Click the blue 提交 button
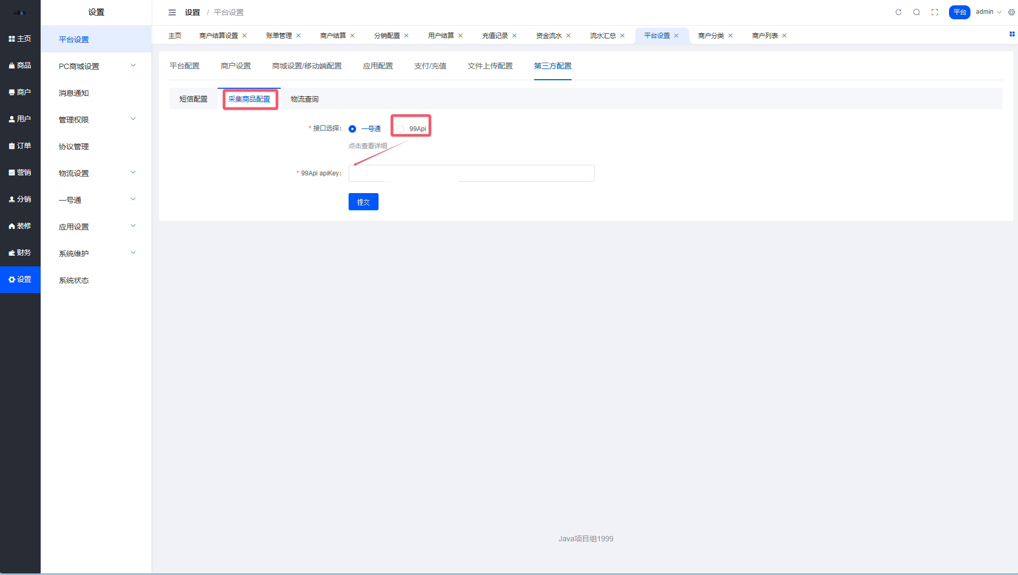Screen dimensions: 1018x575 point(363,202)
